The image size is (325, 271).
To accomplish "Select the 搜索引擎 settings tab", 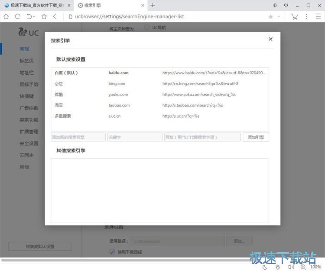I will pos(110,5).
